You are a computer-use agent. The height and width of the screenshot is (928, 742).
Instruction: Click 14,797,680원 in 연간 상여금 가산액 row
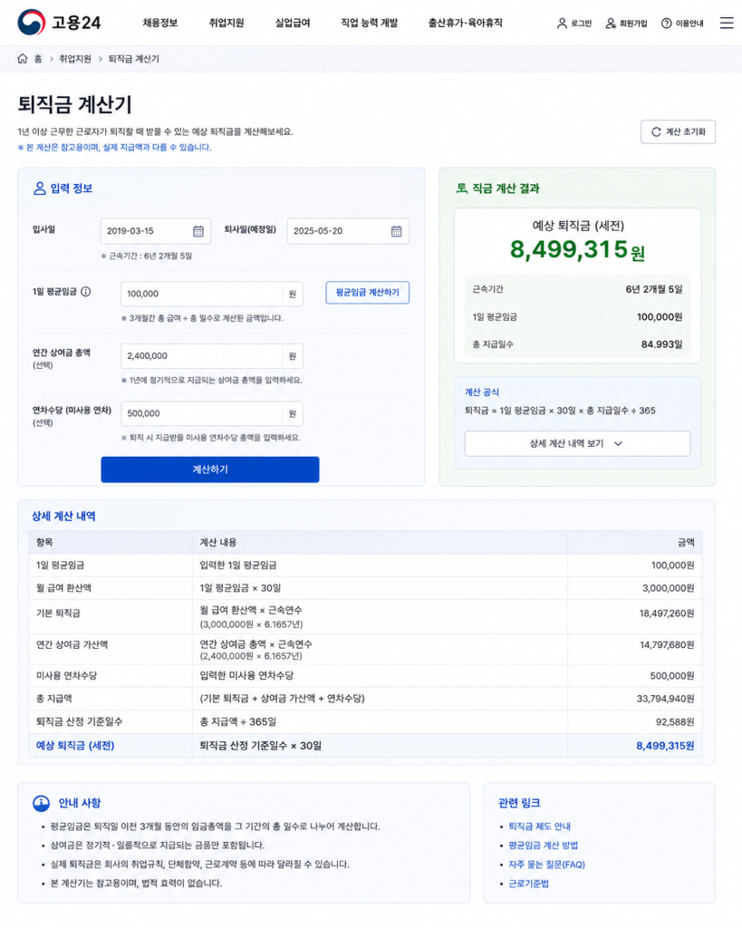(667, 645)
